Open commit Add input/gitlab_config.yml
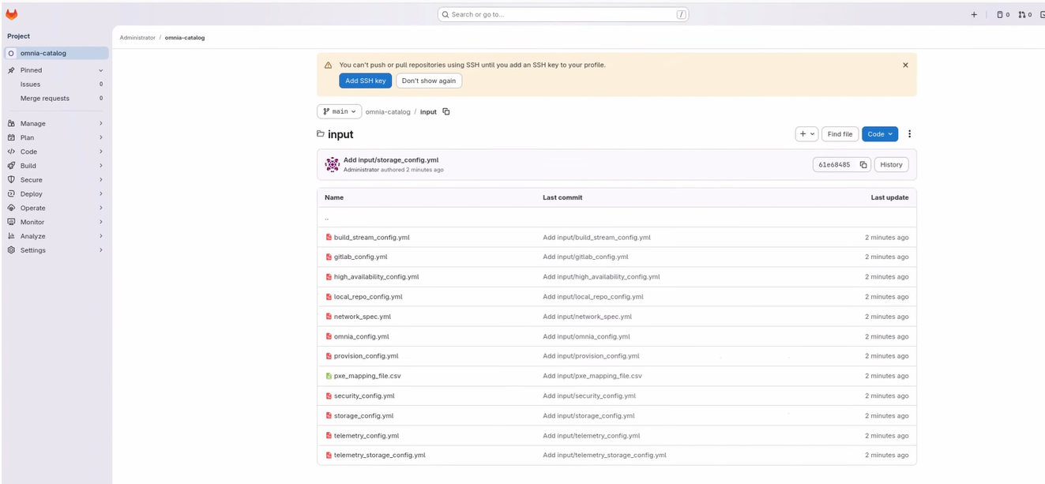1045x484 pixels. pyautogui.click(x=585, y=257)
